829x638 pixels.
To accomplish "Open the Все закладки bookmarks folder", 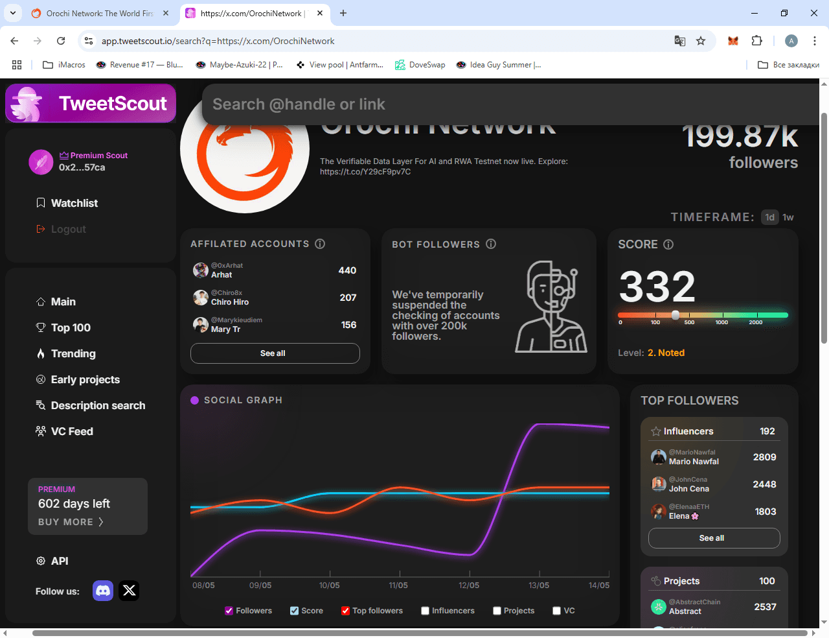I will pyautogui.click(x=788, y=65).
